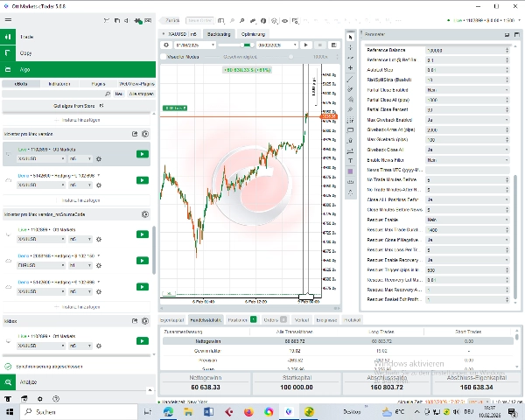The width and height of the screenshot is (525, 420).
Task: Detach the Parameter panel with popout icon
Action: pyautogui.click(x=507, y=34)
